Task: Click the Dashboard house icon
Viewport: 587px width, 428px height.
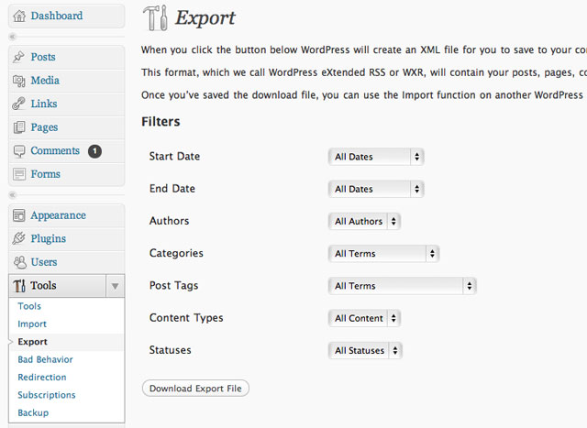Action: click(19, 16)
